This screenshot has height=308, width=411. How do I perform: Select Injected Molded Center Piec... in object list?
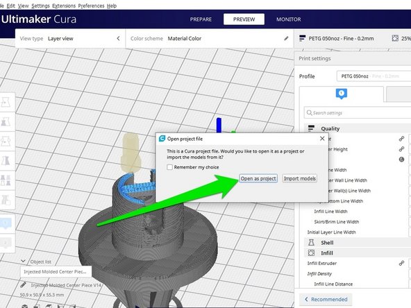pyautogui.click(x=56, y=272)
